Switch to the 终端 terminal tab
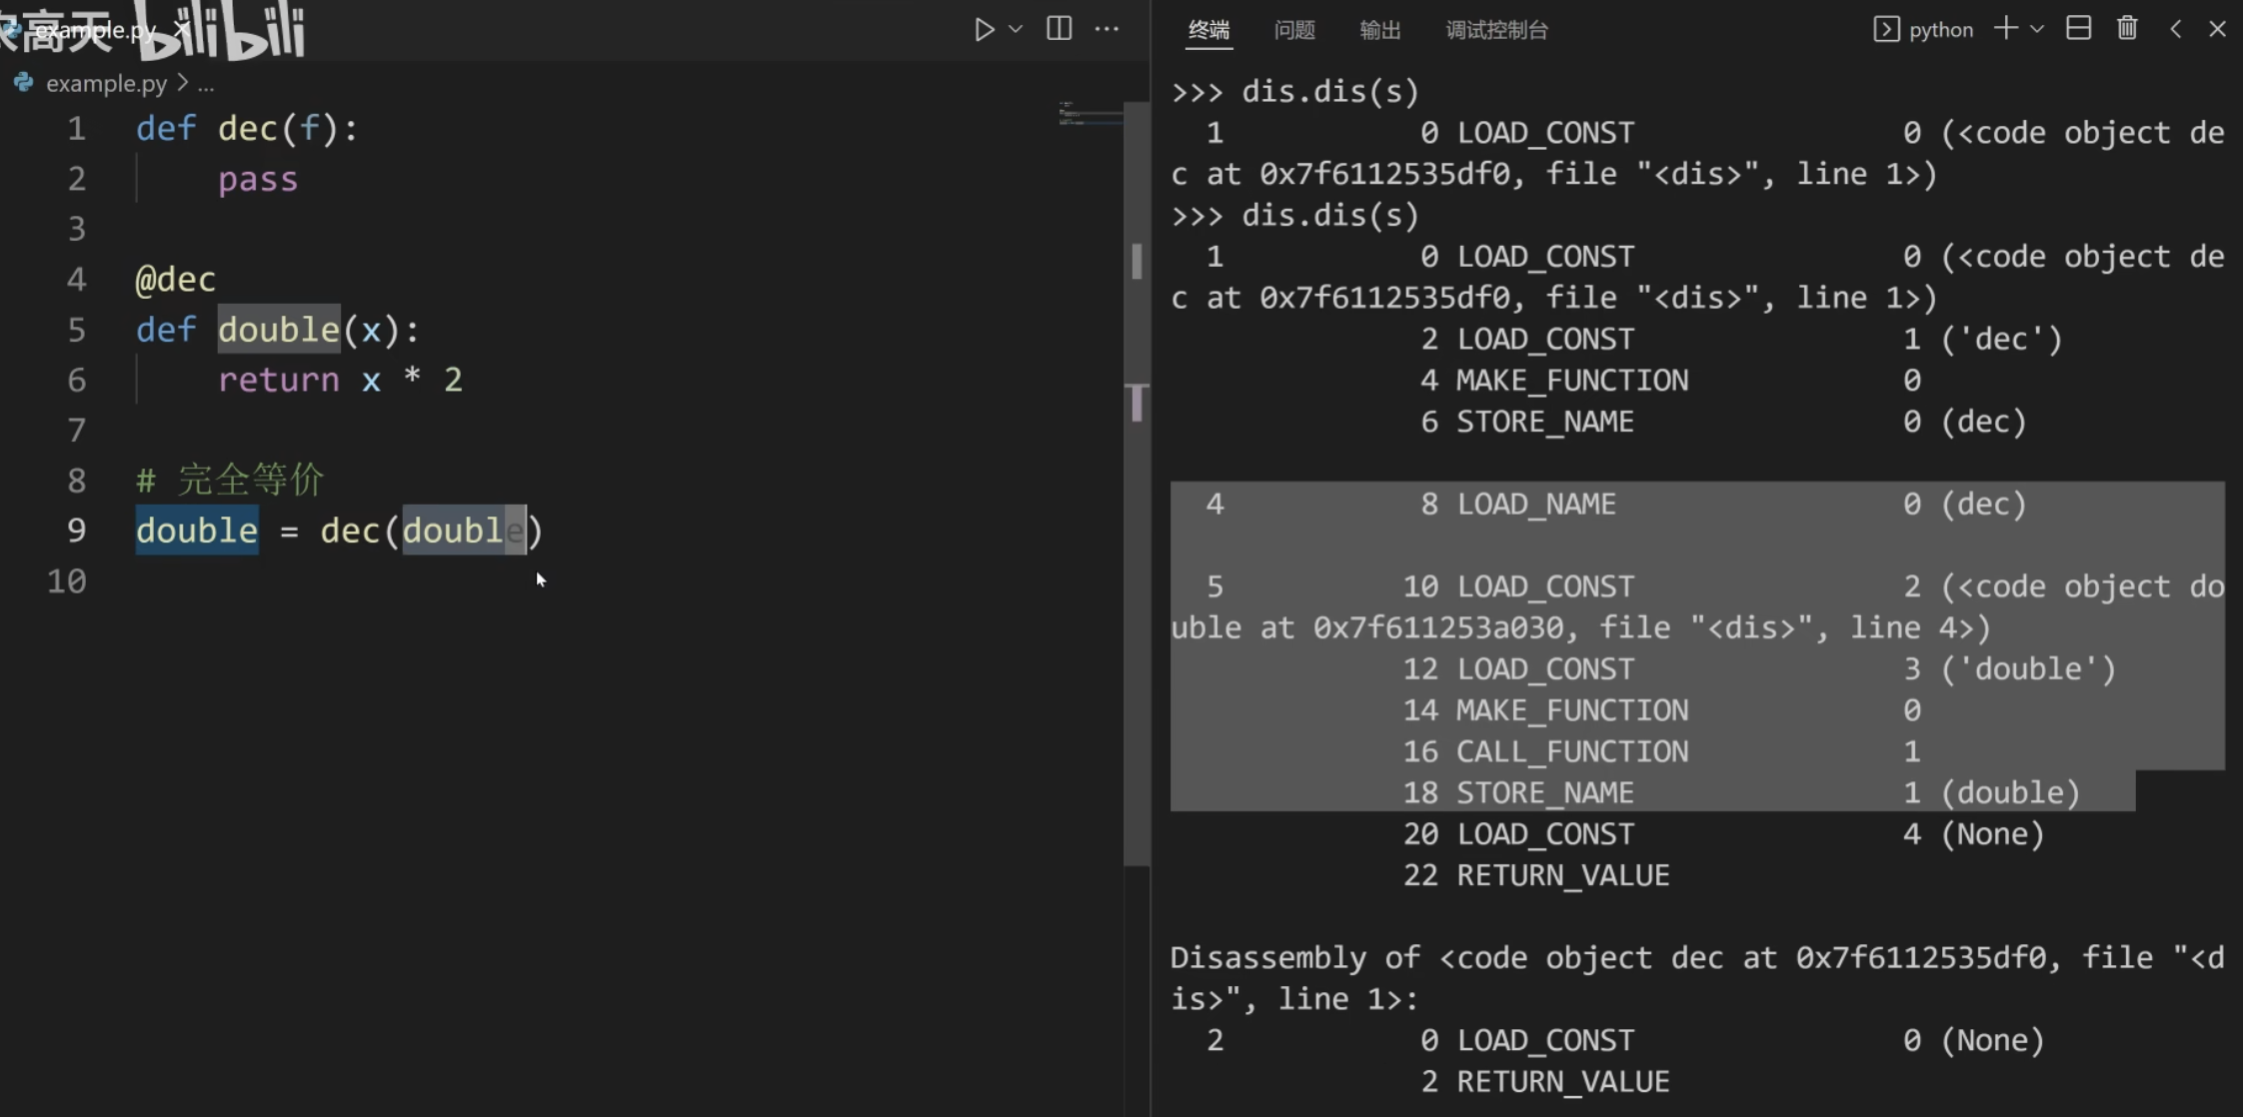 pyautogui.click(x=1208, y=30)
